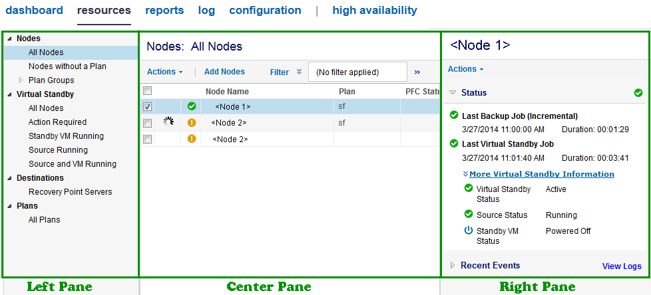Click orange warning icon in last Node 2 row

[x=192, y=139]
